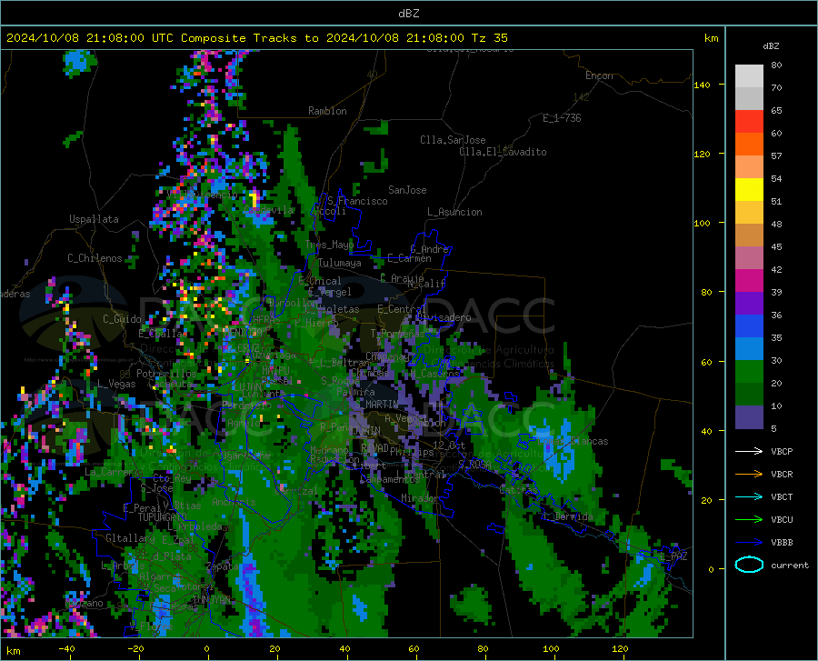Click the 'S_Francisco' map label
The image size is (818, 661).
click(x=357, y=201)
